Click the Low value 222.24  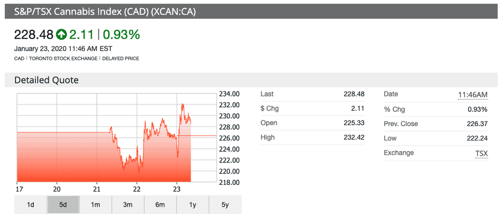pyautogui.click(x=475, y=138)
